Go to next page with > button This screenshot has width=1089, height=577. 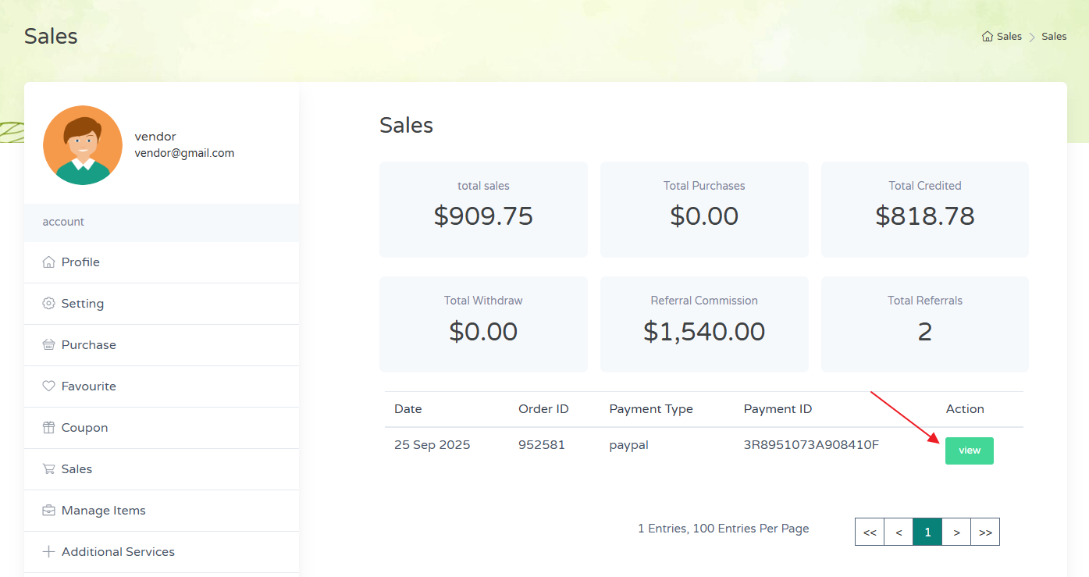click(956, 532)
